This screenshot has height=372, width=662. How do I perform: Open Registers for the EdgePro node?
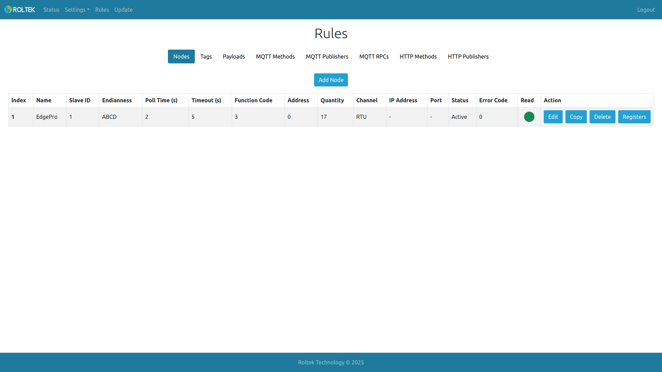[634, 117]
